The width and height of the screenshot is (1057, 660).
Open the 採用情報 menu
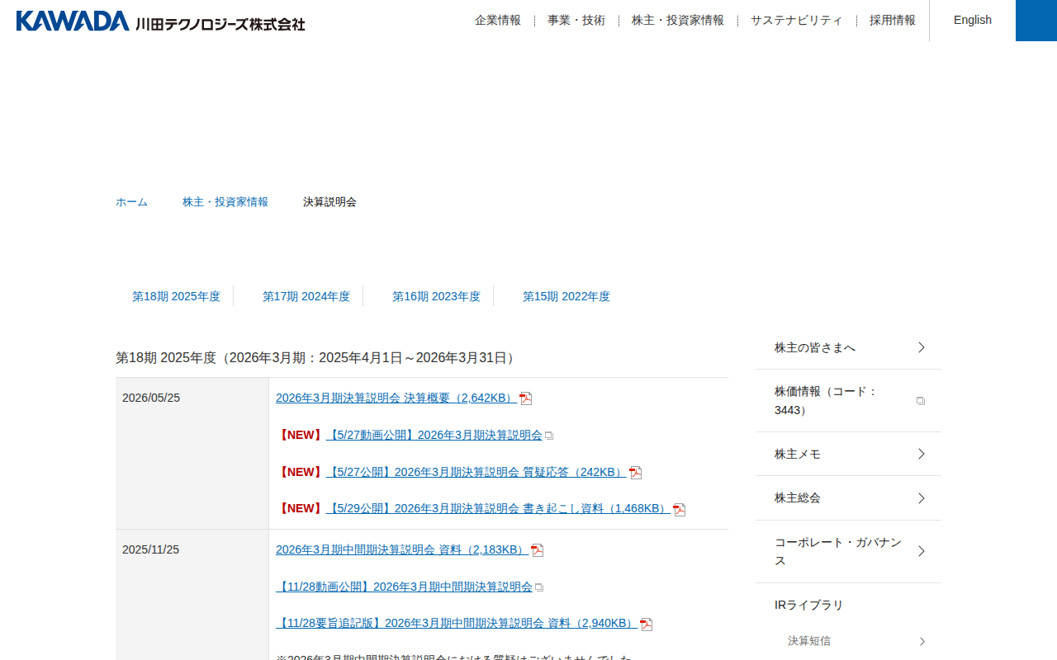pyautogui.click(x=893, y=21)
